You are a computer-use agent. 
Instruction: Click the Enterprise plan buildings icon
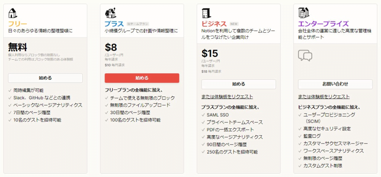pyautogui.click(x=303, y=13)
